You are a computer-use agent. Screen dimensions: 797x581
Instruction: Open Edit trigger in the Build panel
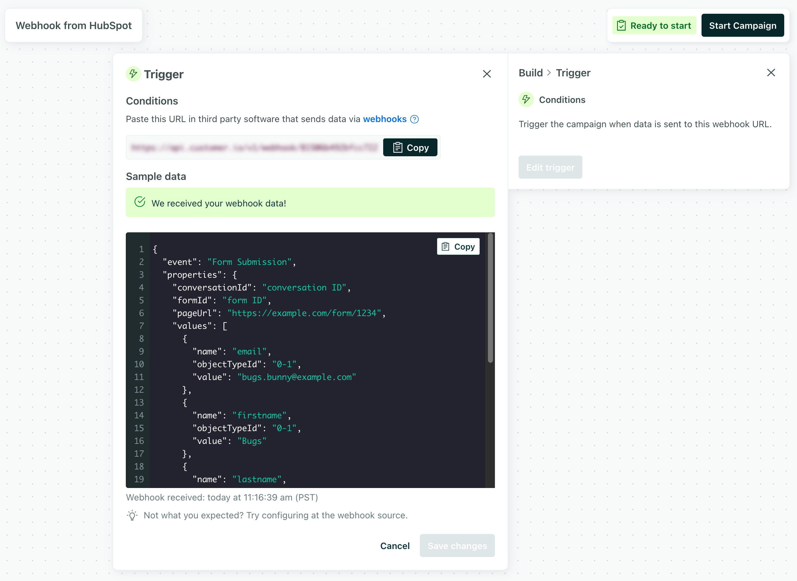pos(550,167)
